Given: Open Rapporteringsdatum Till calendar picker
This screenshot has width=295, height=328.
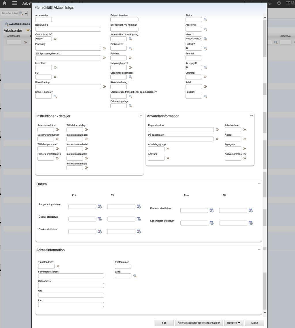Looking at the screenshot, I should point(139,206).
